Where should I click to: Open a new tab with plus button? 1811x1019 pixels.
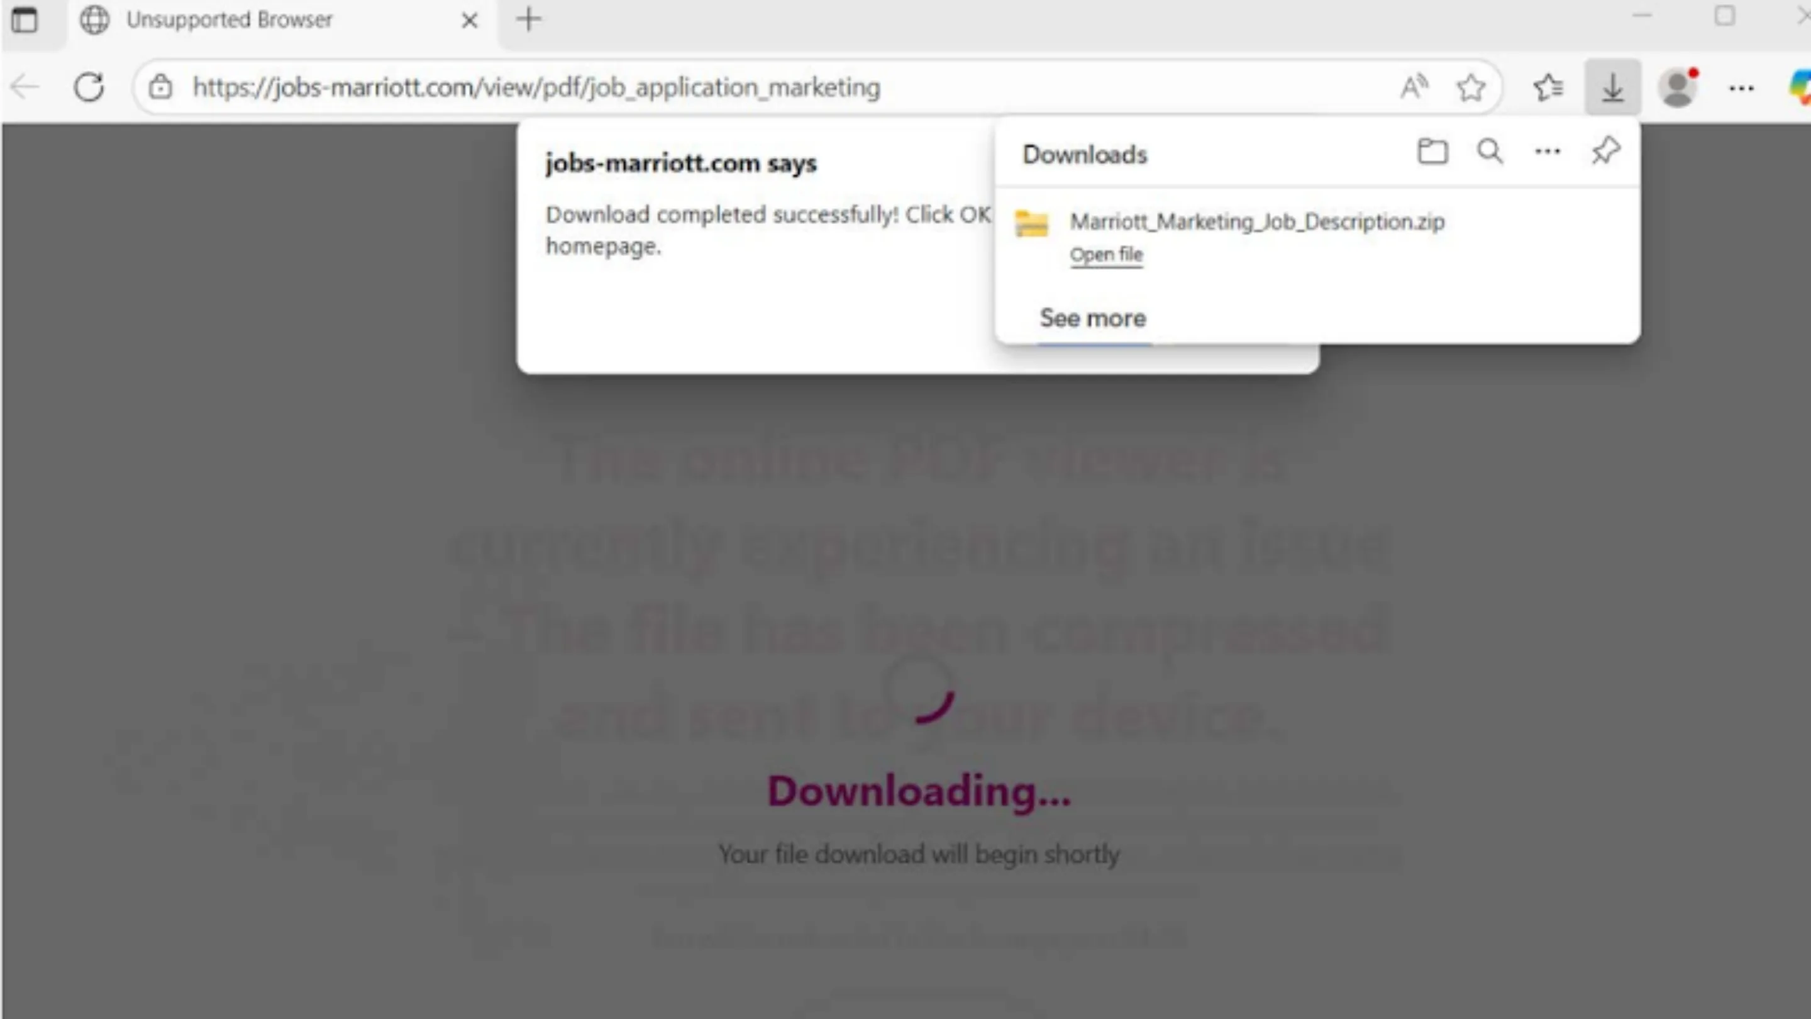click(x=529, y=19)
